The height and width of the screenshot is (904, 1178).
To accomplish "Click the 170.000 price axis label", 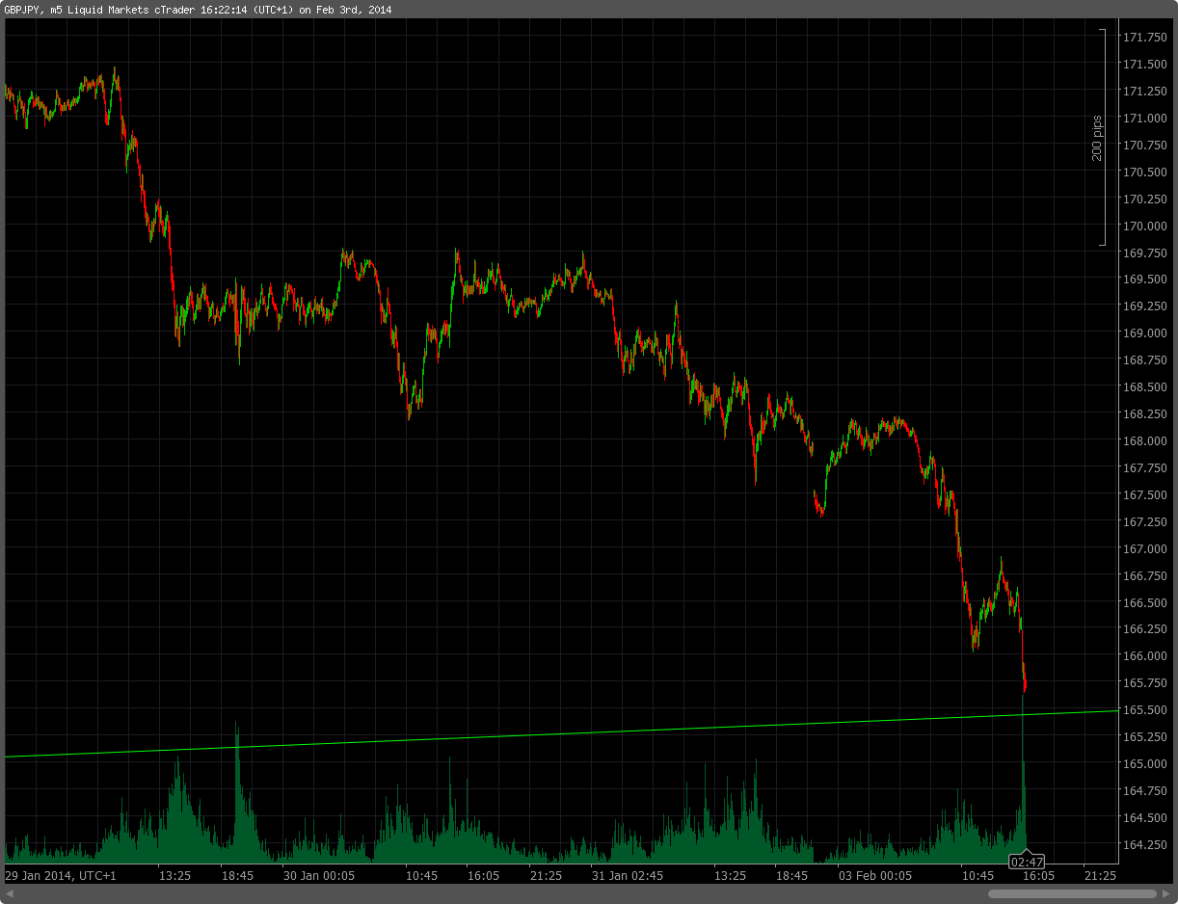I will coord(1144,226).
